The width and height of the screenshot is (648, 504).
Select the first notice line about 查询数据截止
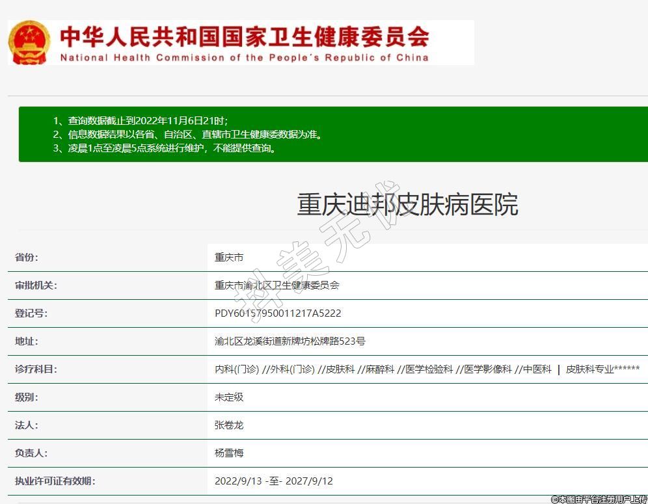pyautogui.click(x=141, y=121)
